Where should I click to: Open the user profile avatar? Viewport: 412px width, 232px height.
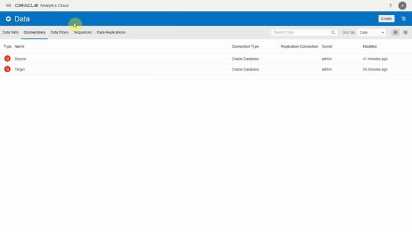point(402,6)
